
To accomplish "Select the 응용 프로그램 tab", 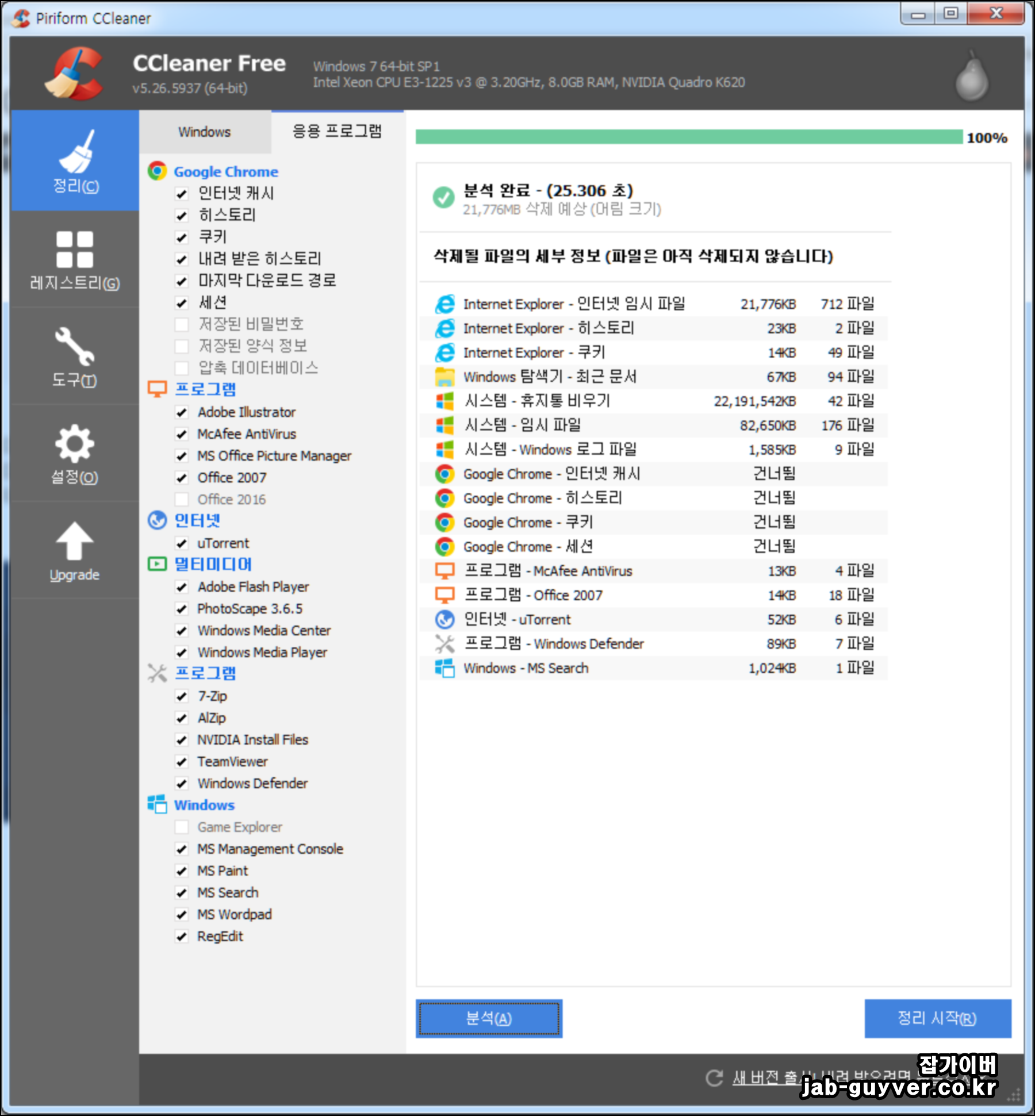I will click(x=338, y=132).
